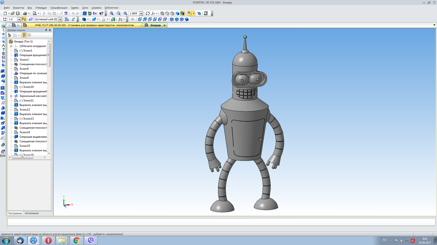Activate the context help cursor icon
The image size is (437, 245).
point(101,13)
